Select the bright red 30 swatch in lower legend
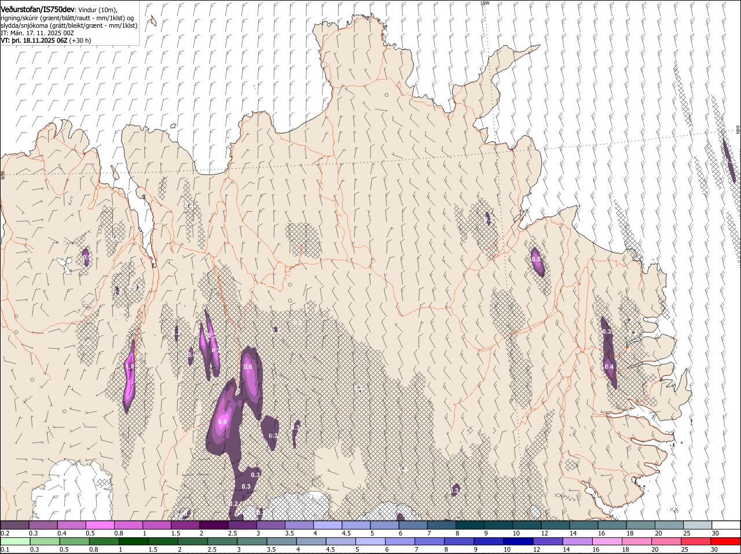741x554 pixels. [x=725, y=541]
